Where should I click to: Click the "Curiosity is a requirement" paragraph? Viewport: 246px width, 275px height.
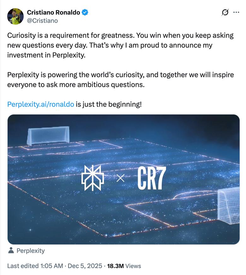[x=120, y=45]
